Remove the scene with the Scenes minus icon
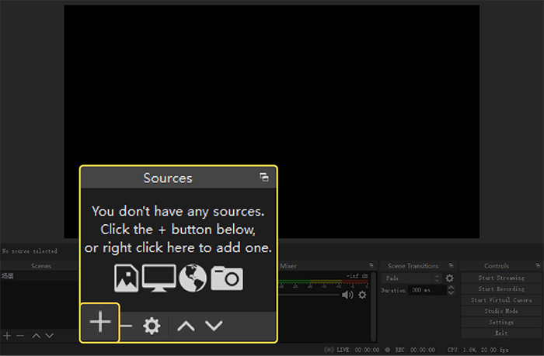Viewport: 544px width, 356px height. pyautogui.click(x=20, y=336)
